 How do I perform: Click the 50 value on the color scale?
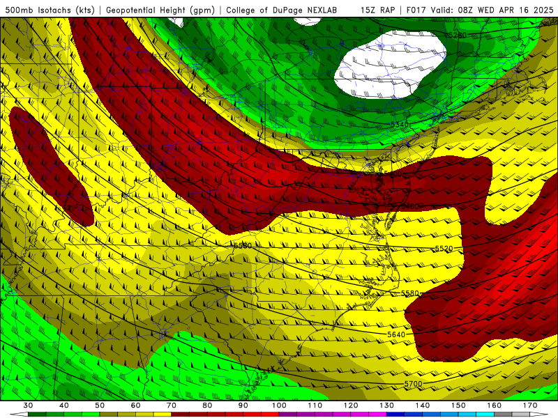tap(100, 405)
